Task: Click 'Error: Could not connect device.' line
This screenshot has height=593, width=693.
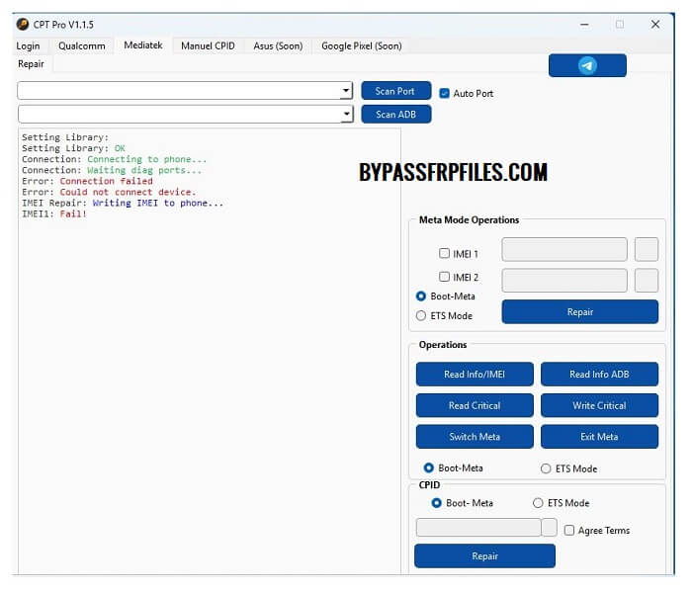Action: point(109,192)
